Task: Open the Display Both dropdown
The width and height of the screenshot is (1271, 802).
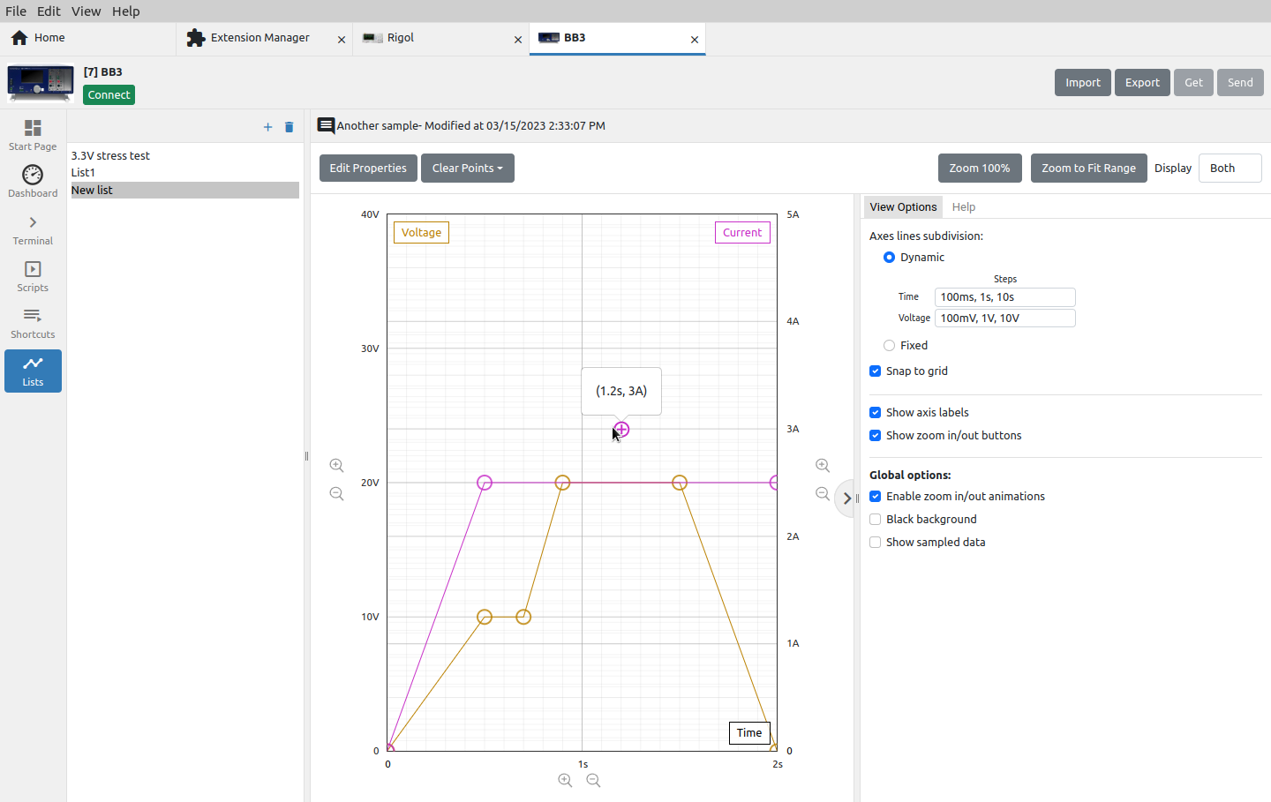Action: (x=1230, y=168)
